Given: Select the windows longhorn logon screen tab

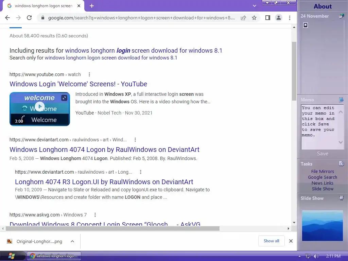Looking at the screenshot, I should pyautogui.click(x=43, y=6).
